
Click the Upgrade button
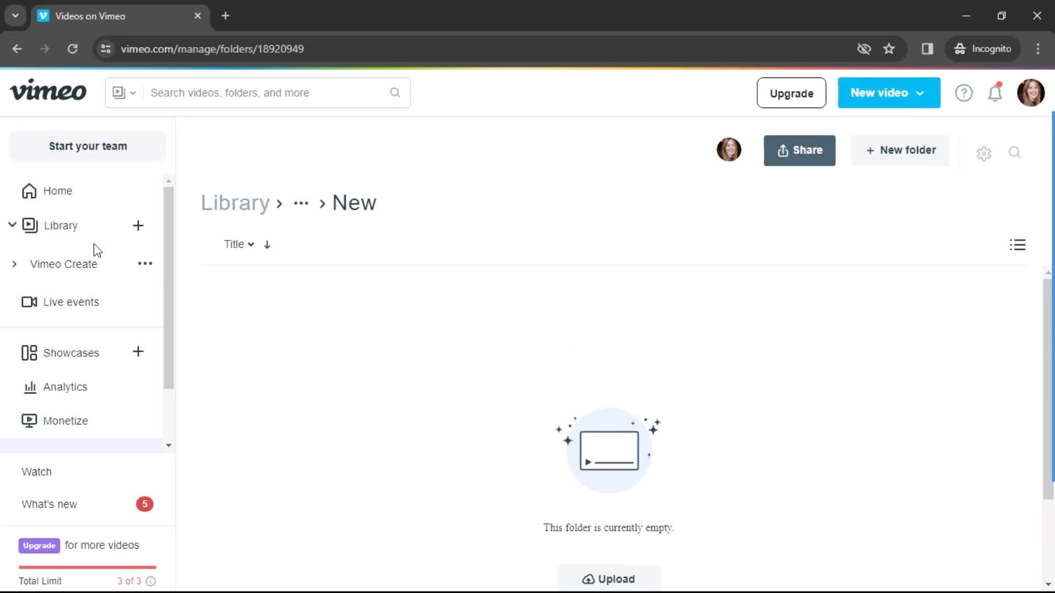pos(791,93)
